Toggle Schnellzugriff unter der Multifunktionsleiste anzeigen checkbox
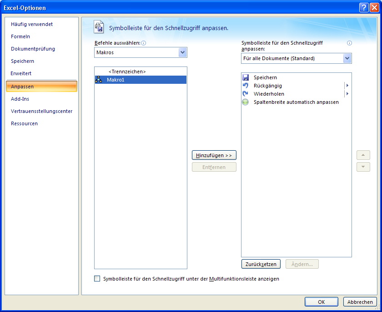The width and height of the screenshot is (382, 312). point(97,279)
